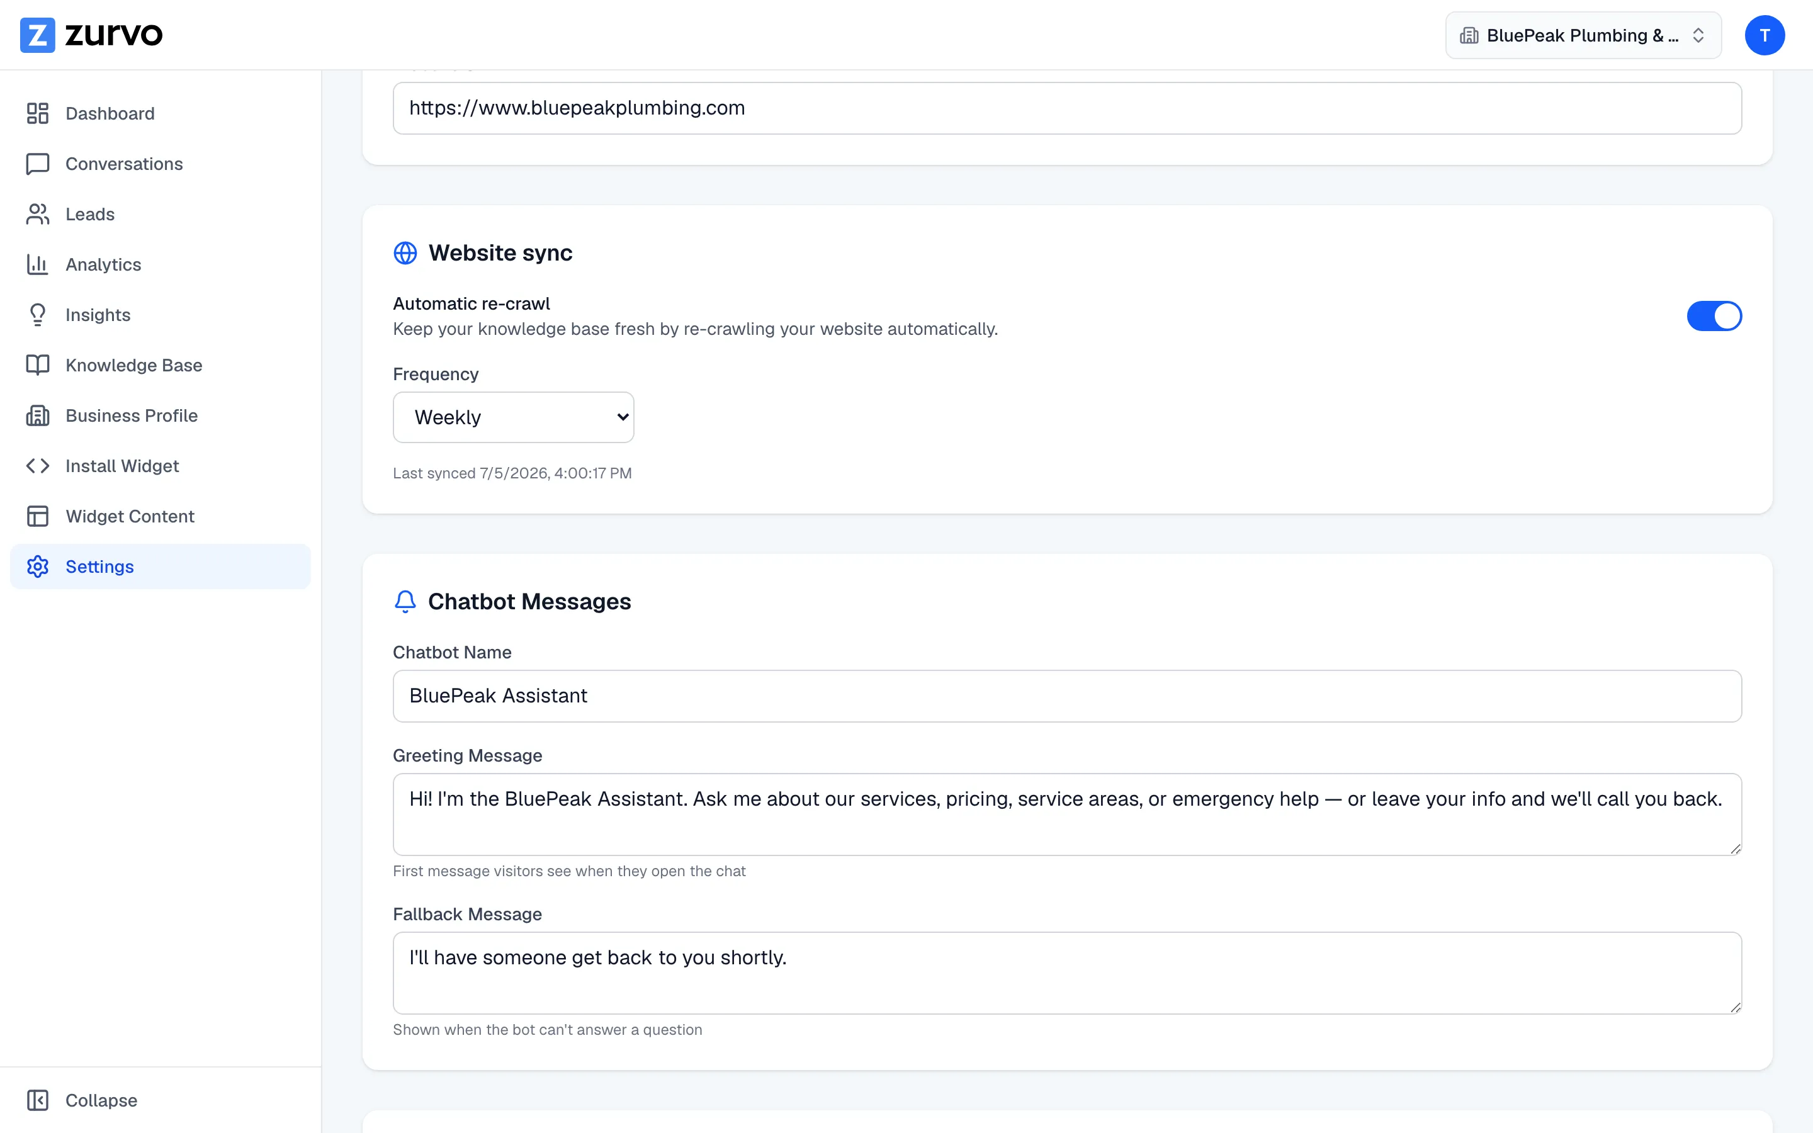Click the building icon in business selector

(x=1469, y=35)
